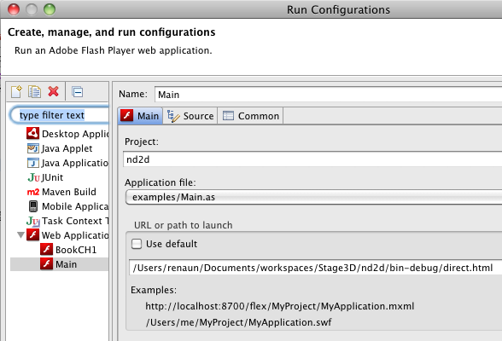Switch to the Common tab
The height and width of the screenshot is (341, 502).
coord(250,116)
